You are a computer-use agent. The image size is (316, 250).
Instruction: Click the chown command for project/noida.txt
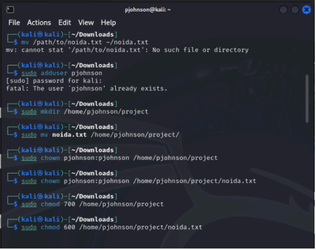pyautogui.click(x=139, y=181)
